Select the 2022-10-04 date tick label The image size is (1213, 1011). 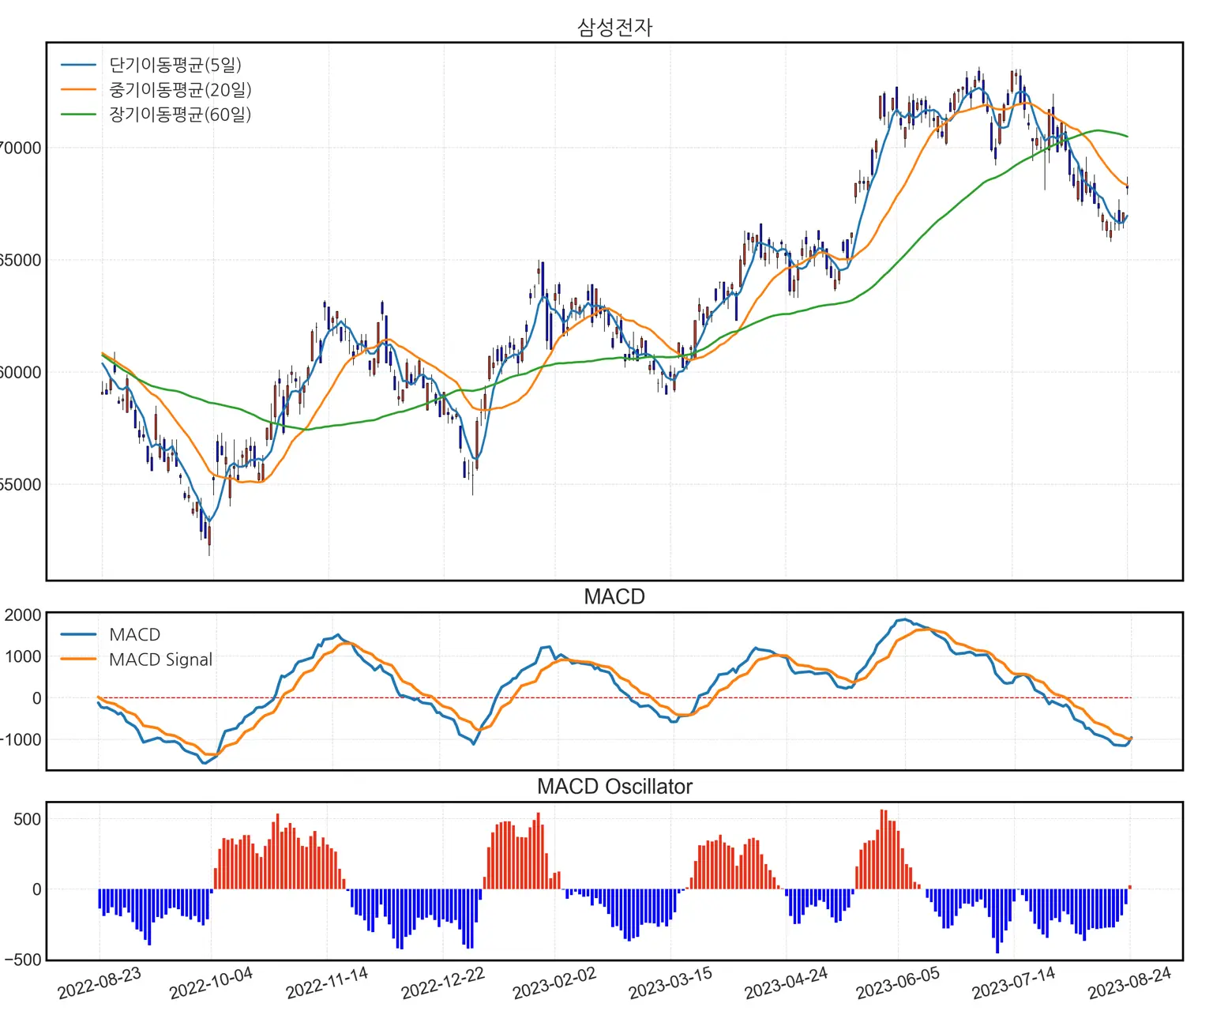[x=211, y=984]
